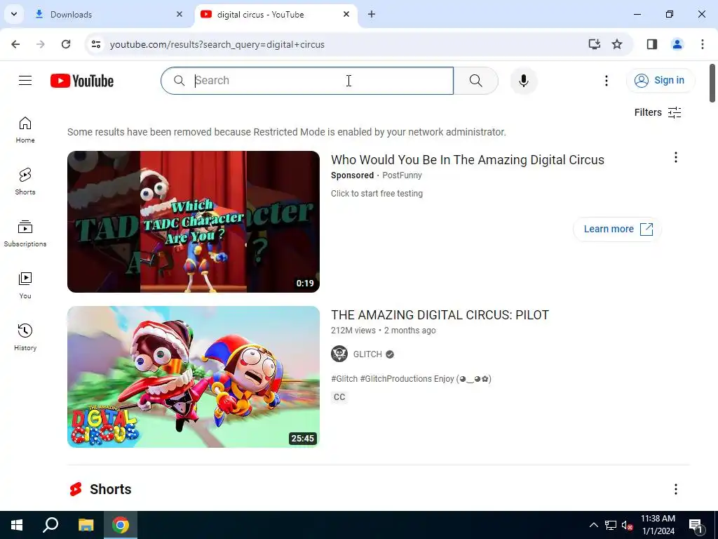Click the #Glitch #GlitchProductions description

[411, 378]
